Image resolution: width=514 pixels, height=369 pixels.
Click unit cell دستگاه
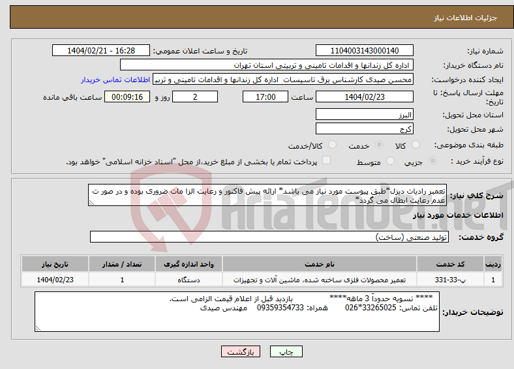[189, 280]
